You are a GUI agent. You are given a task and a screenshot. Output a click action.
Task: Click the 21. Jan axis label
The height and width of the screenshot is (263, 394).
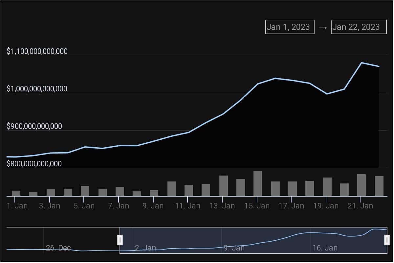pyautogui.click(x=361, y=206)
